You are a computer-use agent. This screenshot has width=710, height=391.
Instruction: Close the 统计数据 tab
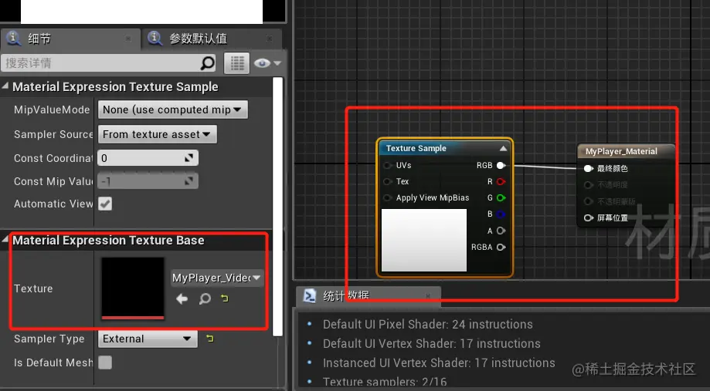(x=428, y=296)
